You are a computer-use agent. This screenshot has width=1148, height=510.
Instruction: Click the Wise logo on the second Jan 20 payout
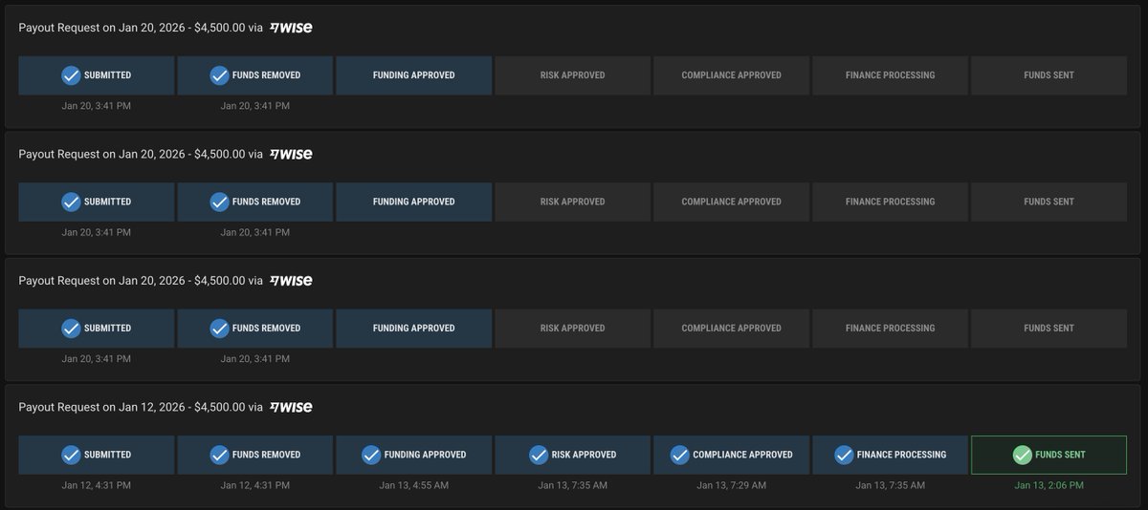(291, 154)
